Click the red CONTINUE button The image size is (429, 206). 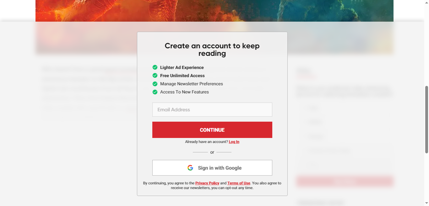(212, 129)
